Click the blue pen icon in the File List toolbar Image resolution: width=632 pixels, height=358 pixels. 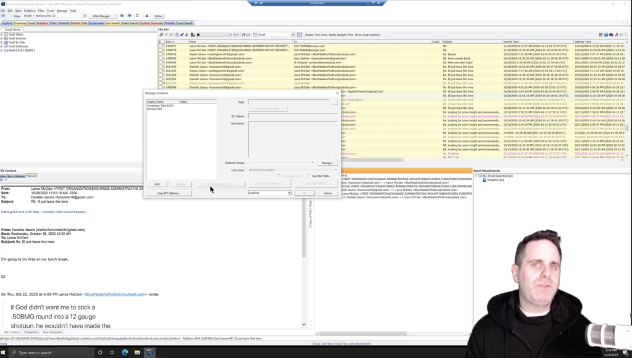pos(182,35)
